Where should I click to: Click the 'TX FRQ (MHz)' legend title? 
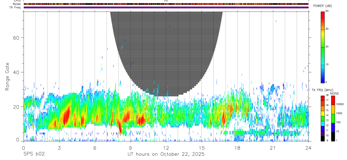(x=322, y=90)
